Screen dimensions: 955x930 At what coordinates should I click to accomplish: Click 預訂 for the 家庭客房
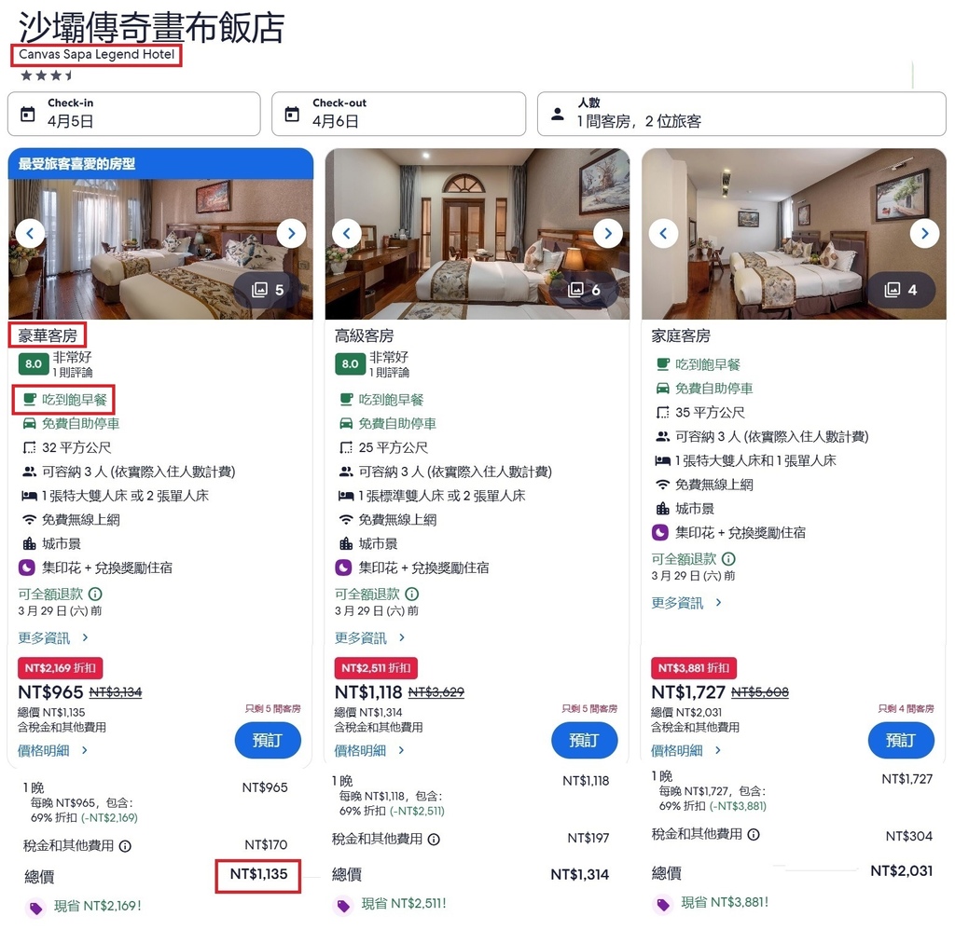click(902, 740)
